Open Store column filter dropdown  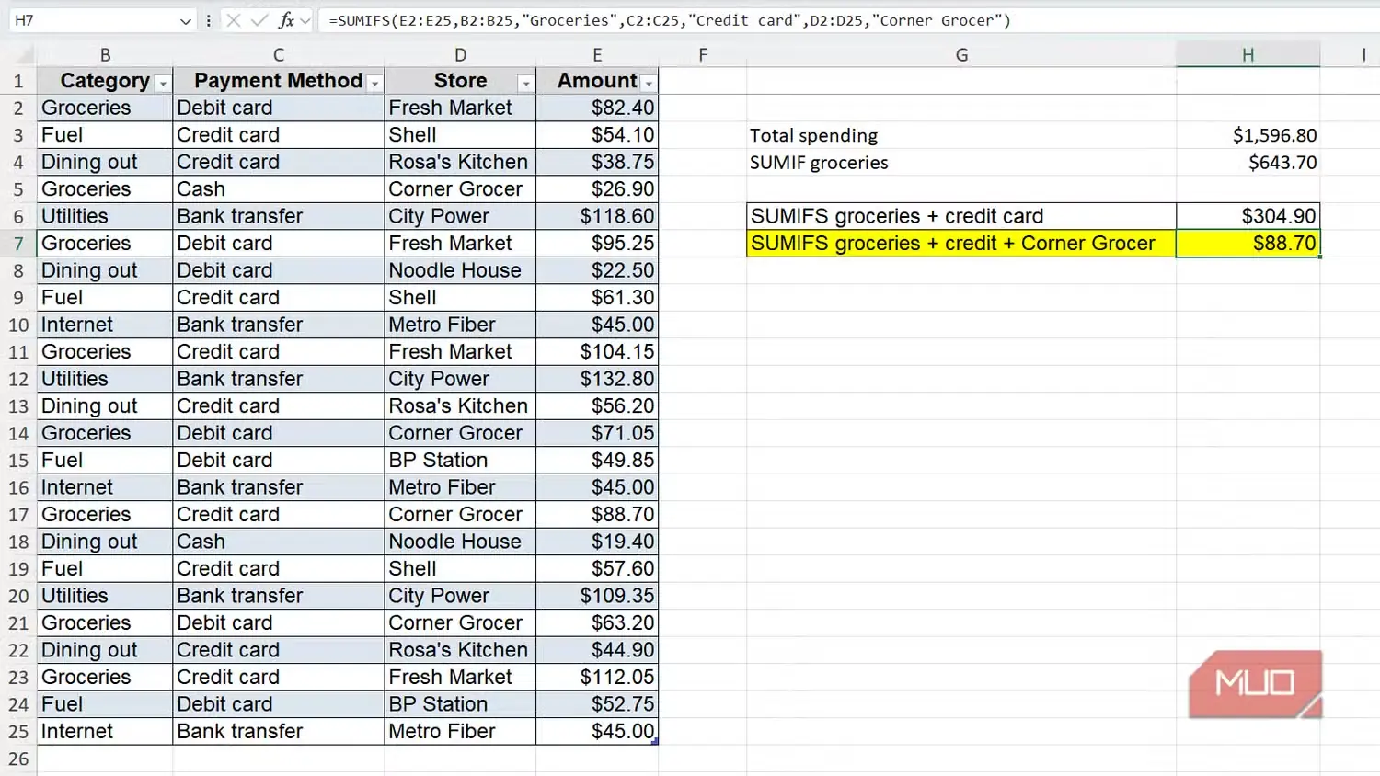click(526, 83)
